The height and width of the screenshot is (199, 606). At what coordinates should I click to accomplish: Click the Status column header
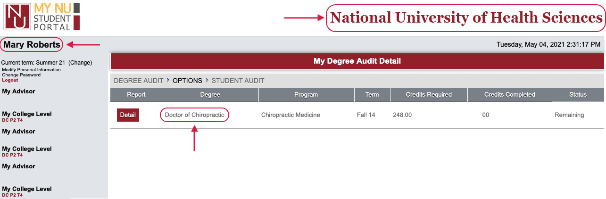click(578, 95)
